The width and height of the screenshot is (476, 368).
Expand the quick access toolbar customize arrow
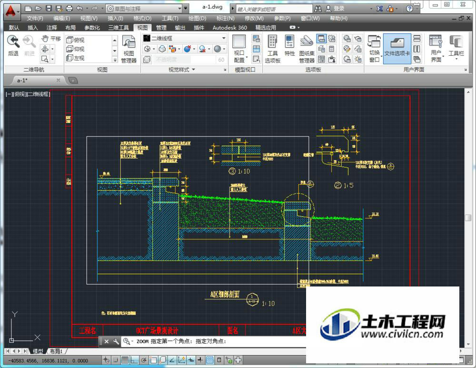coord(186,9)
